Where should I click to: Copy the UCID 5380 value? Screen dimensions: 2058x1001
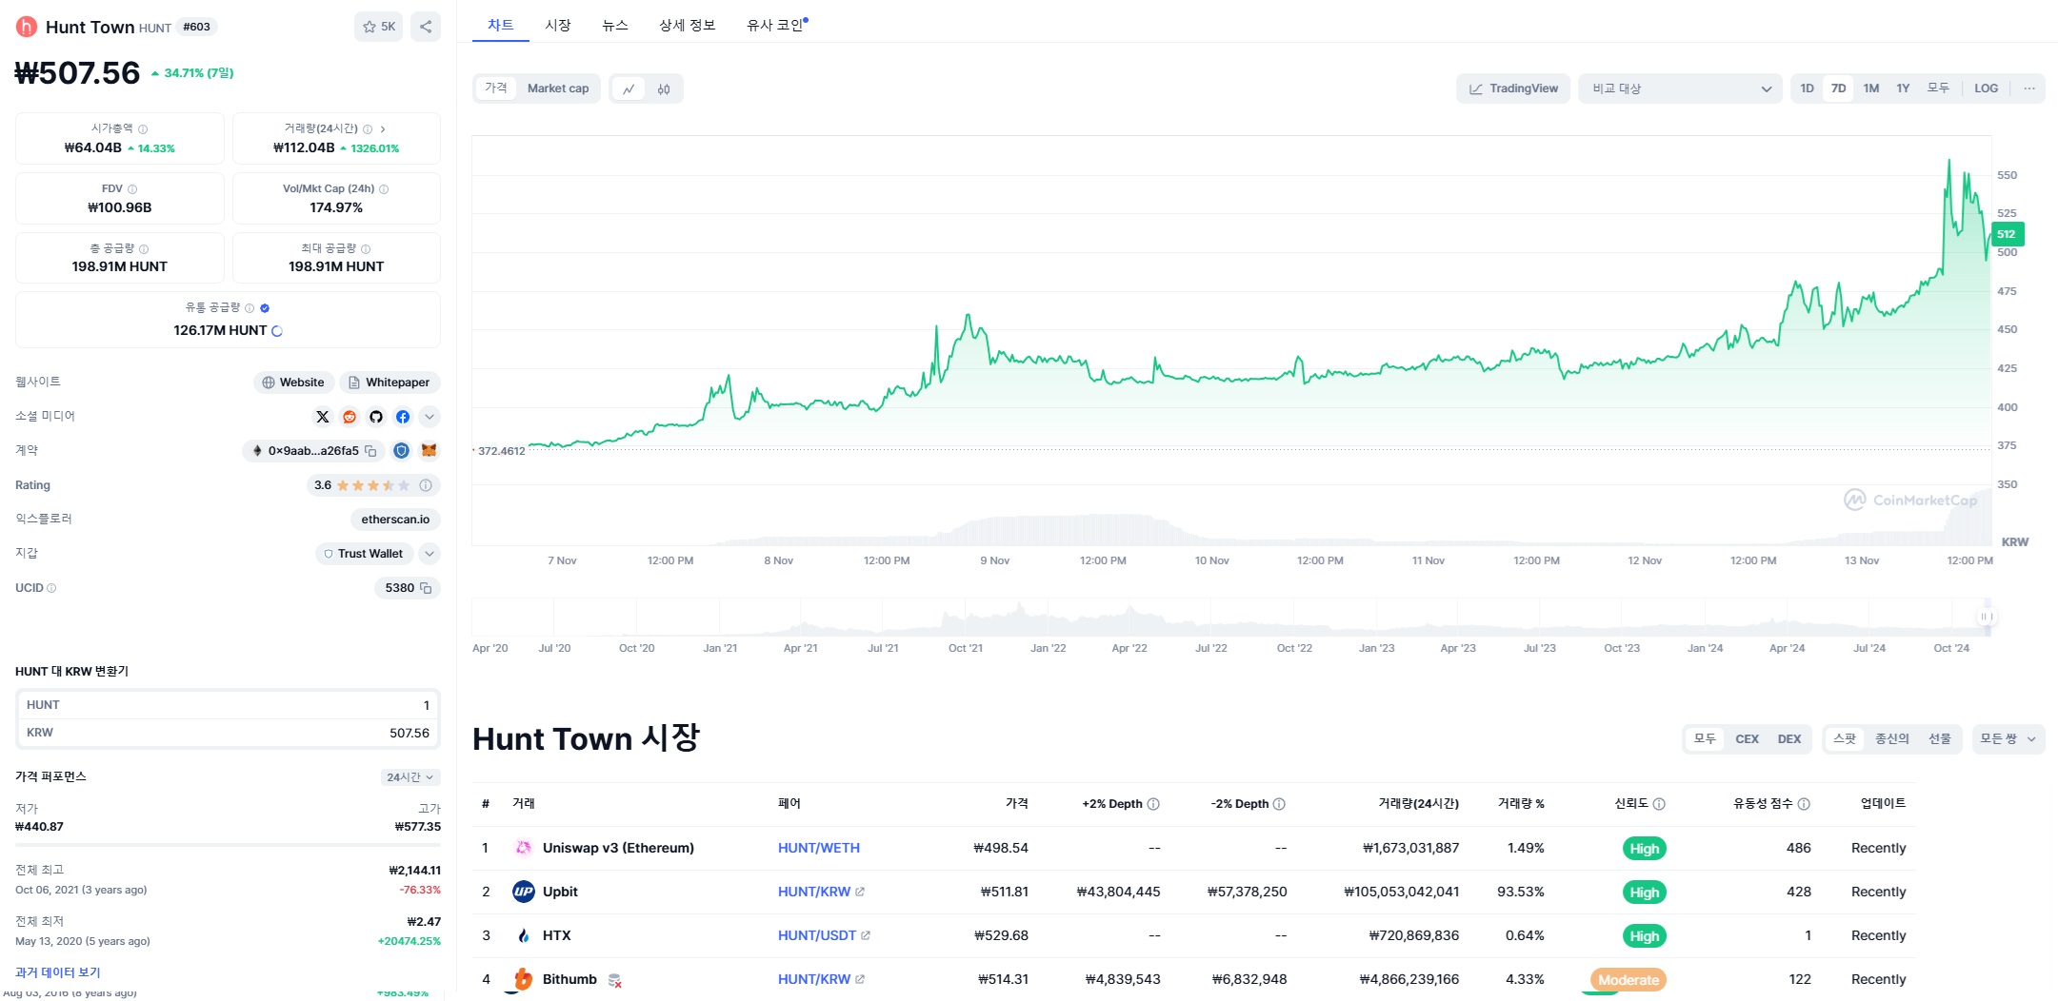(x=426, y=588)
